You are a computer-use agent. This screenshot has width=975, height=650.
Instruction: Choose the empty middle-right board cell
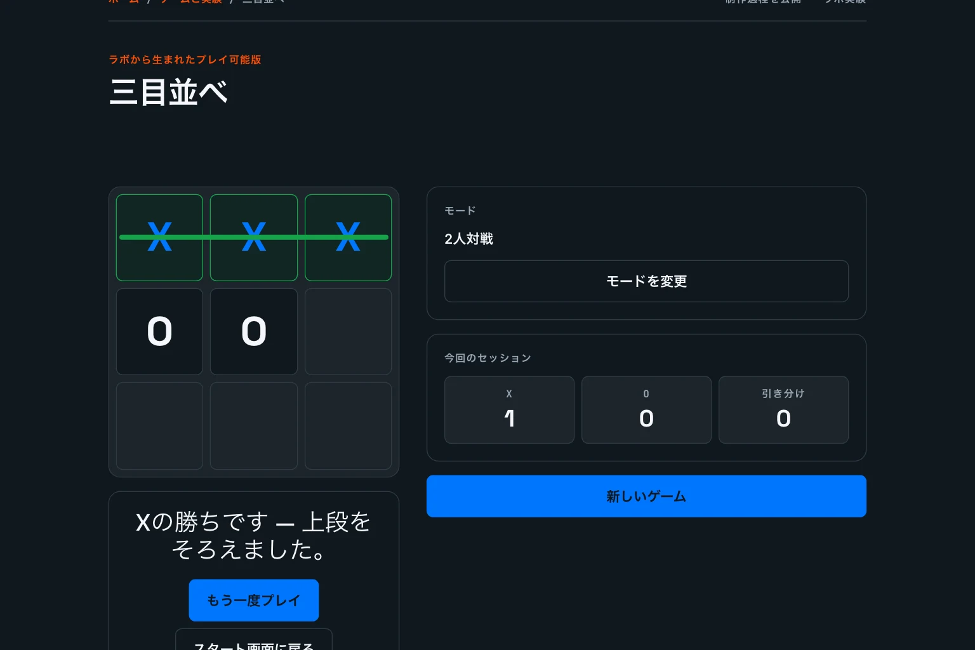(x=348, y=331)
